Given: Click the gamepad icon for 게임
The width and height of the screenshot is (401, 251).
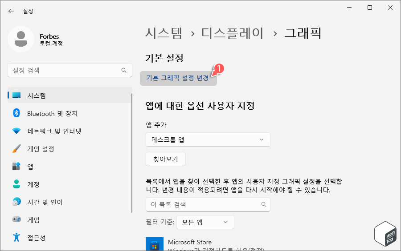Looking at the screenshot, I should pos(16,219).
